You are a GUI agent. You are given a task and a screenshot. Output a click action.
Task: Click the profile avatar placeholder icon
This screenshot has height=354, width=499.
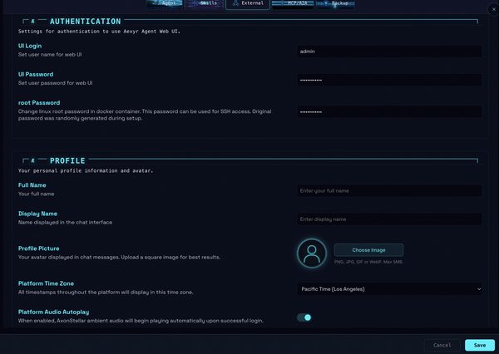312,253
